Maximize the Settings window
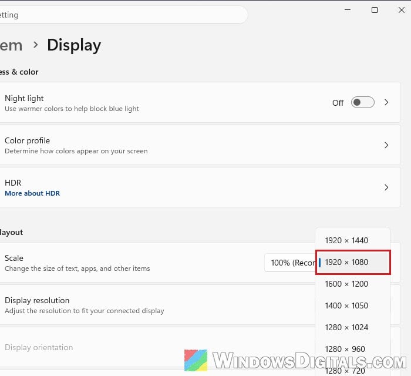Screen dimensions: 411x376 tap(375, 10)
